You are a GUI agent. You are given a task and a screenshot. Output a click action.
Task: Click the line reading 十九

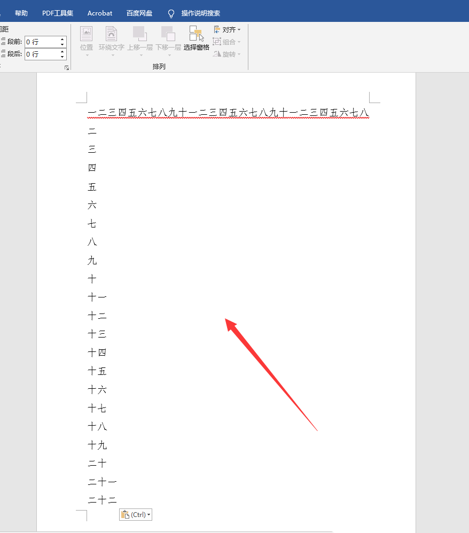[97, 445]
